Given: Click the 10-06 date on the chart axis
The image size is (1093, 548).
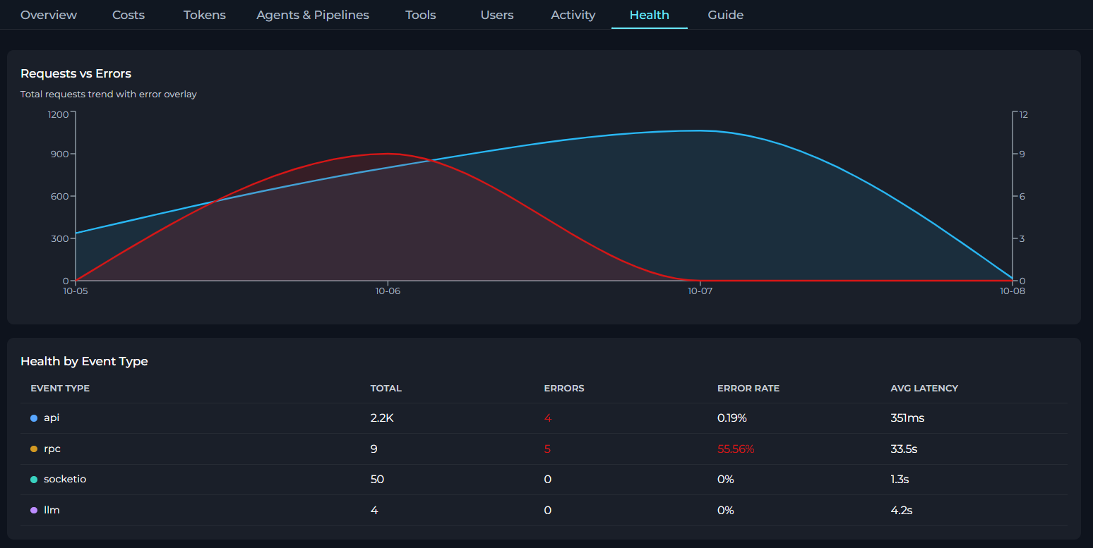Looking at the screenshot, I should coord(388,291).
